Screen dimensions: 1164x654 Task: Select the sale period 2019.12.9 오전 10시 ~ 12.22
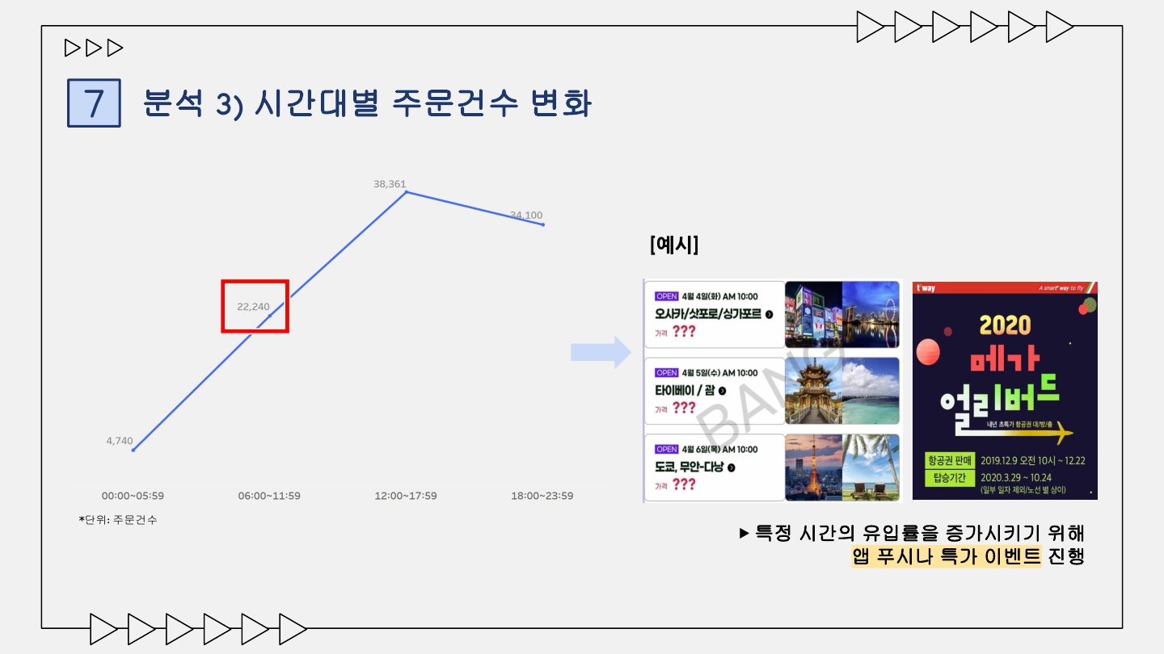(x=1033, y=460)
